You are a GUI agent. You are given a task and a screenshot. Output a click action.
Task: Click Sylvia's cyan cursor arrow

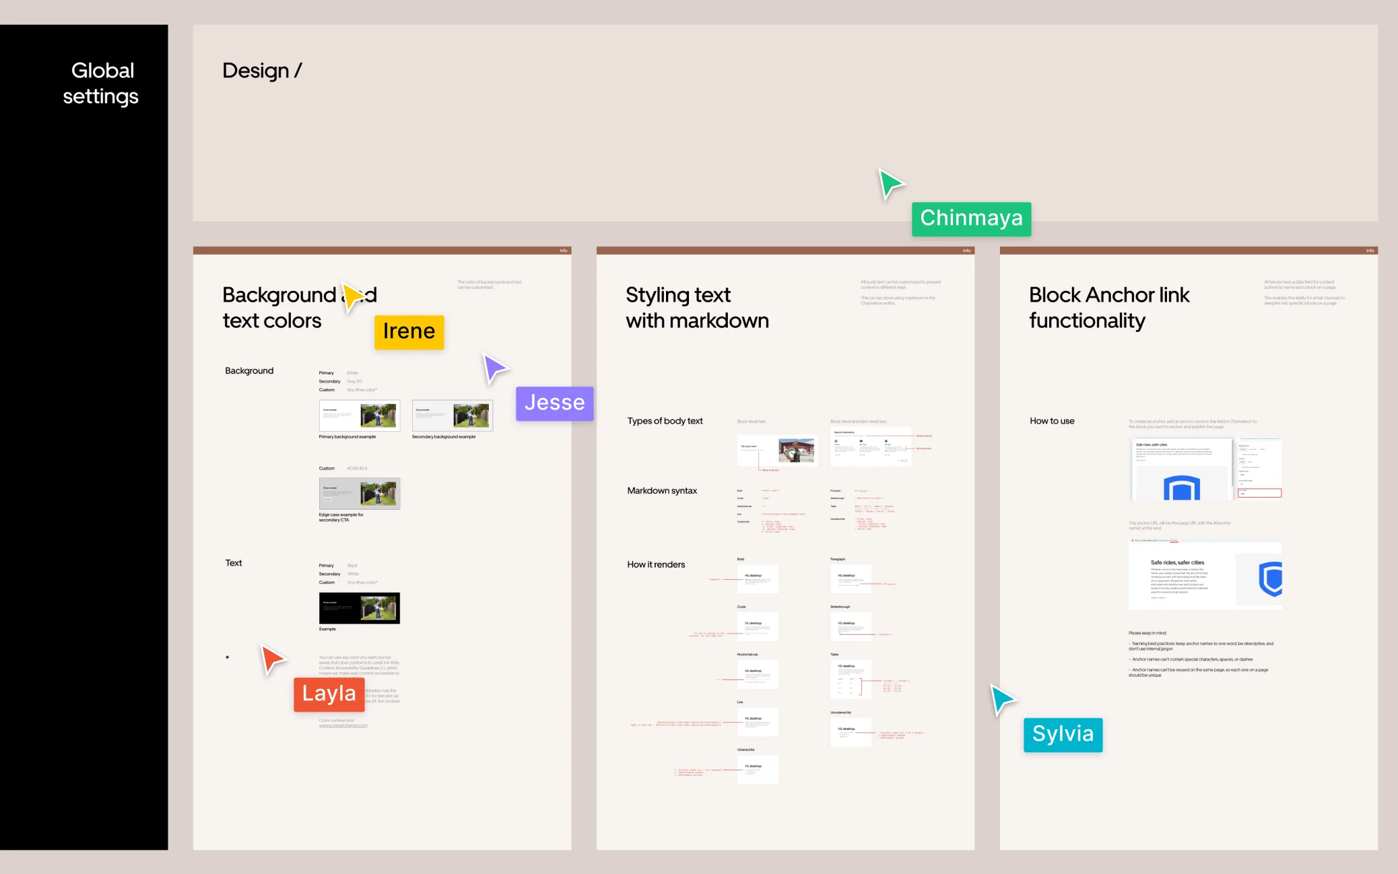pos(1001,699)
